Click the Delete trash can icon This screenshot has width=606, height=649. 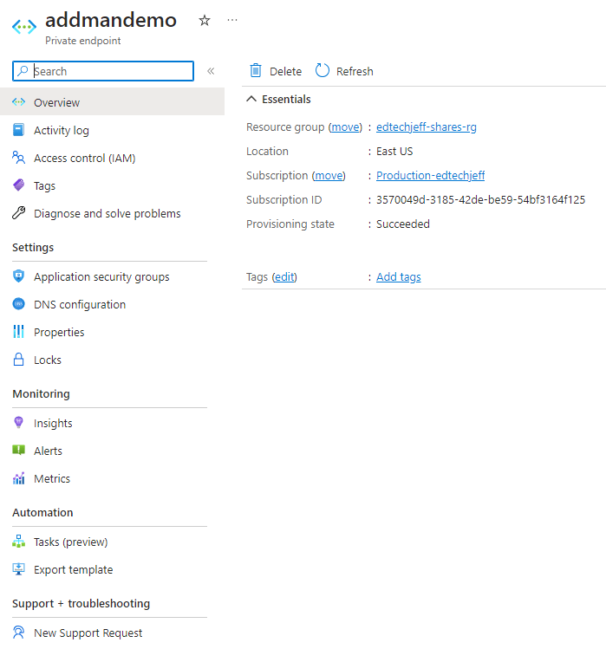[256, 71]
